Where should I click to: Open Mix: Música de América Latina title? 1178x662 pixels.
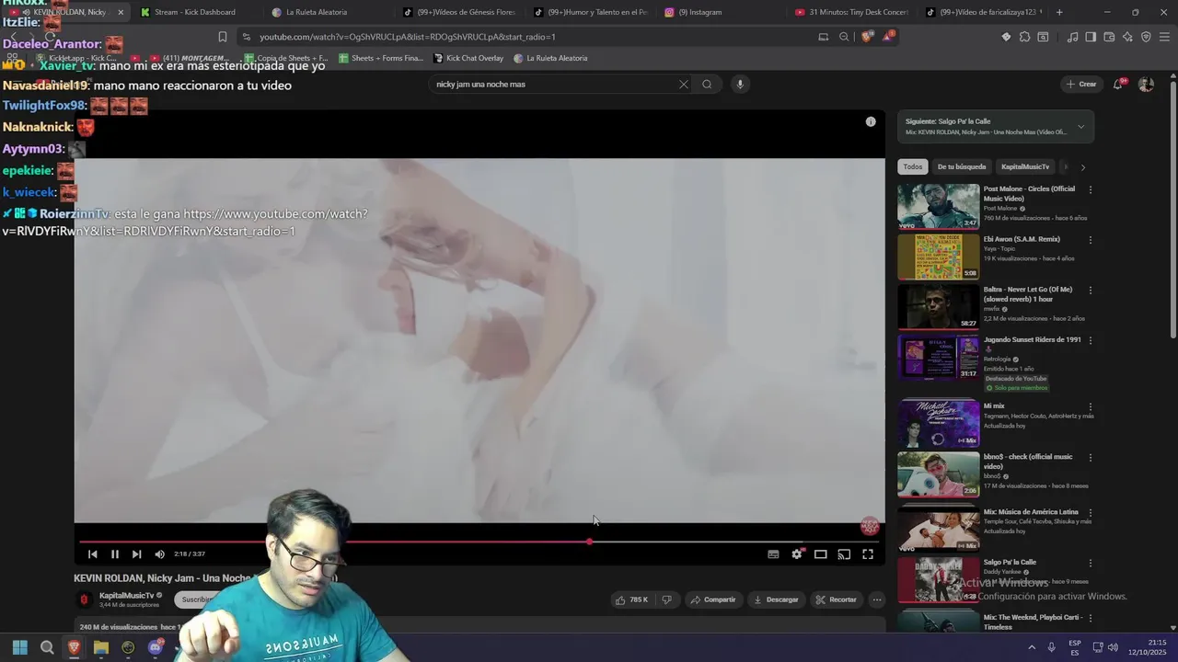tap(1031, 511)
